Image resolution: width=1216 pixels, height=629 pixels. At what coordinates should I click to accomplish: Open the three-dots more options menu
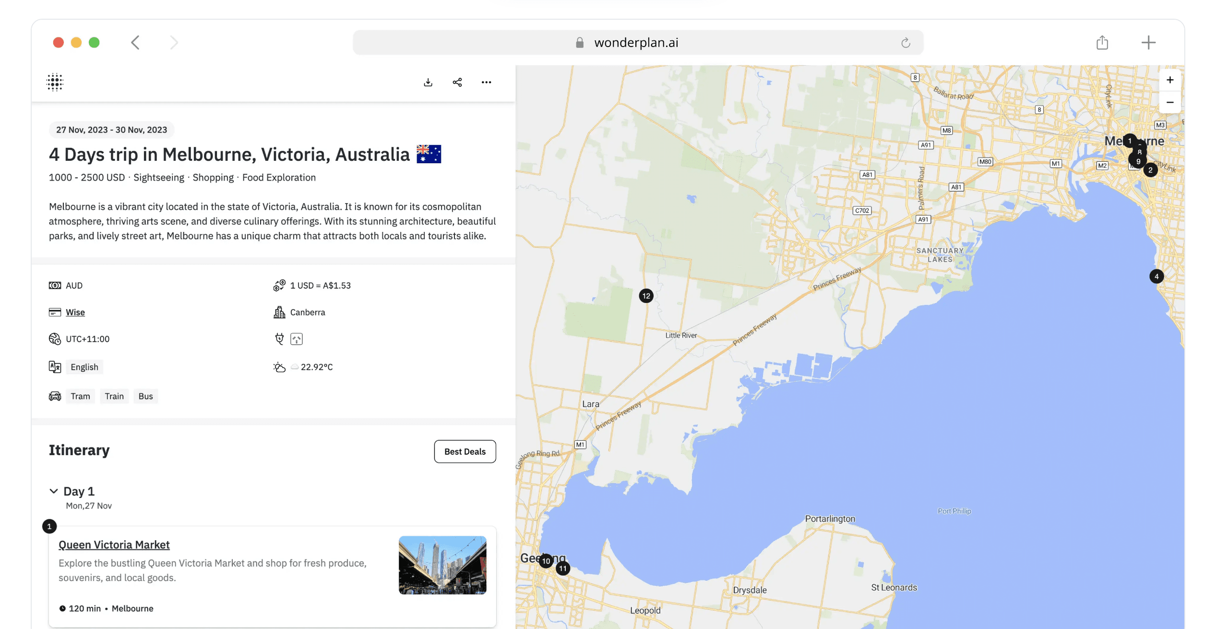486,82
